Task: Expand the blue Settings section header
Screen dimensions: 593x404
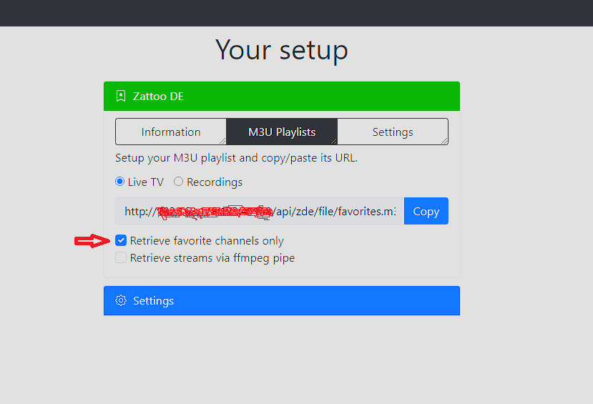Action: [x=282, y=300]
